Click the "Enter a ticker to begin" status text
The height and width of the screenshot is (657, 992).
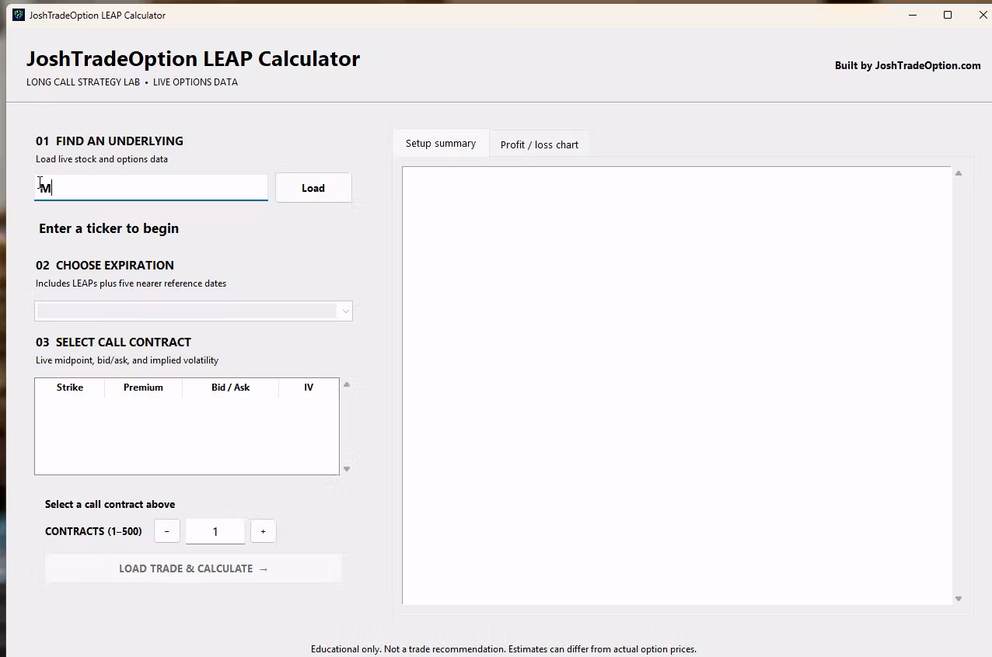point(109,228)
